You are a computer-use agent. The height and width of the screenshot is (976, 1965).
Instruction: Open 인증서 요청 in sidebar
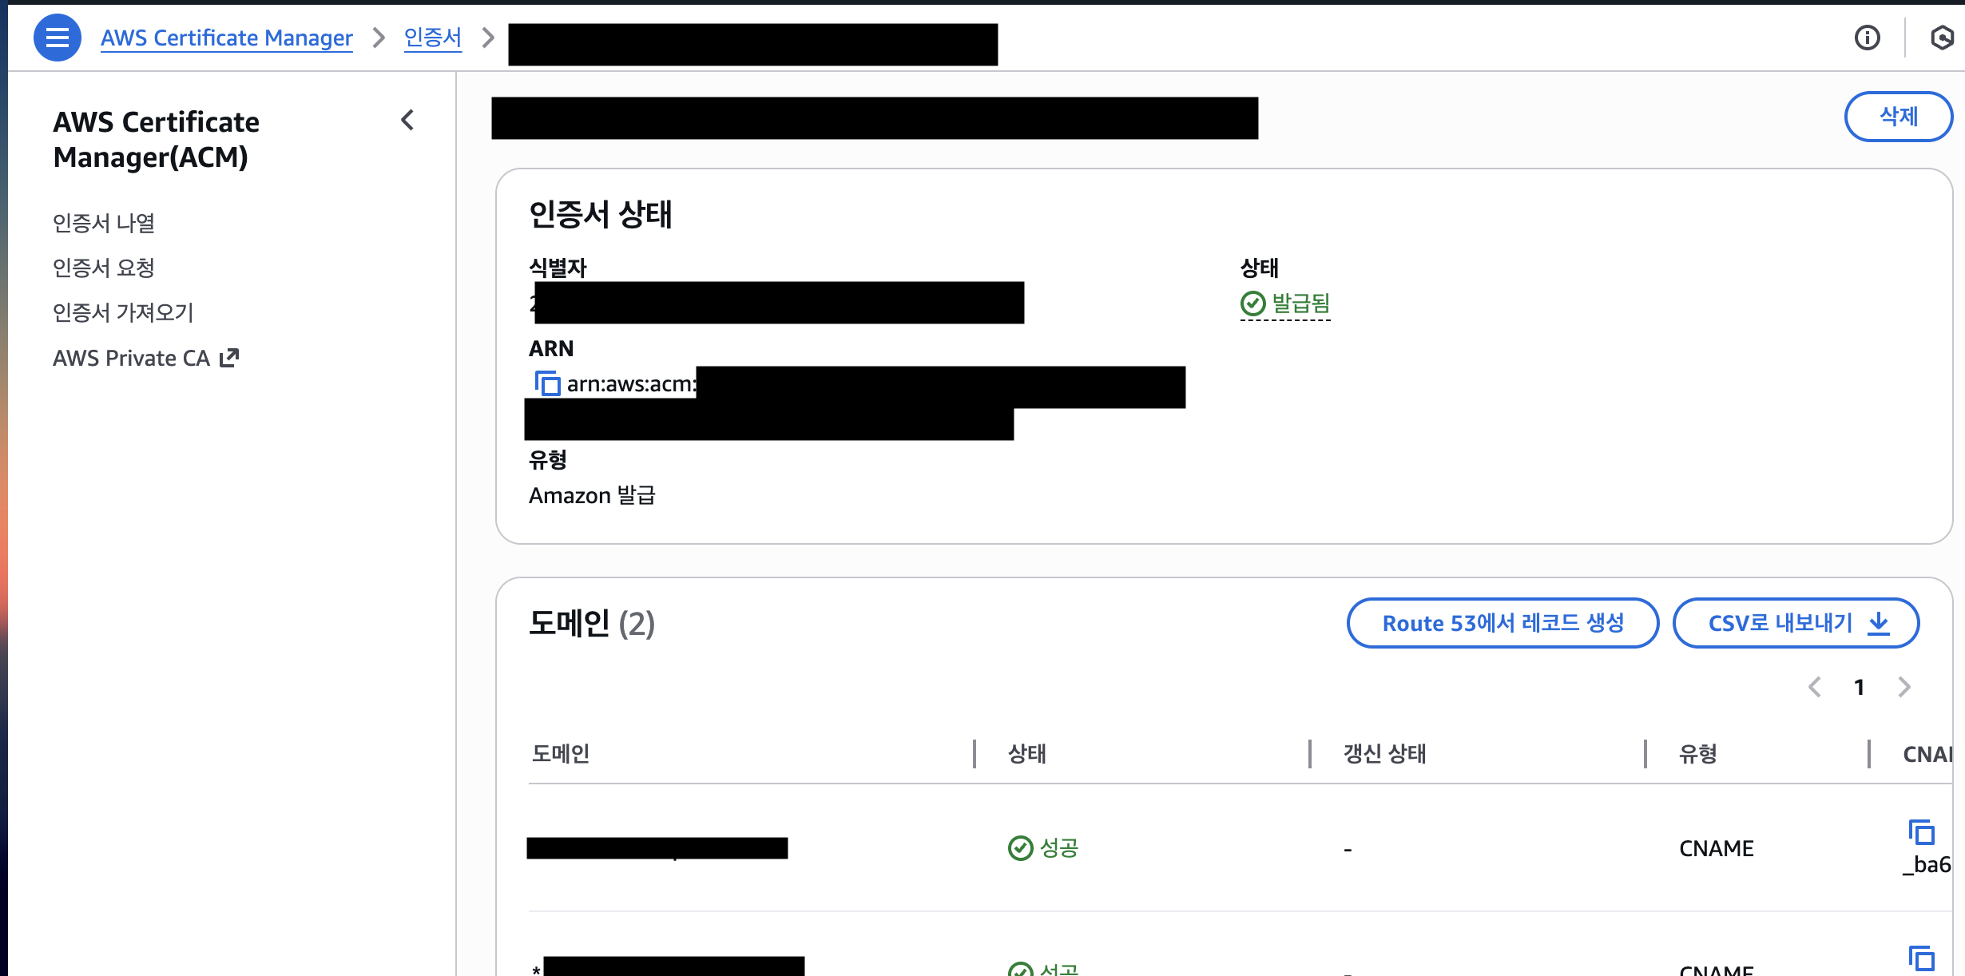[104, 268]
